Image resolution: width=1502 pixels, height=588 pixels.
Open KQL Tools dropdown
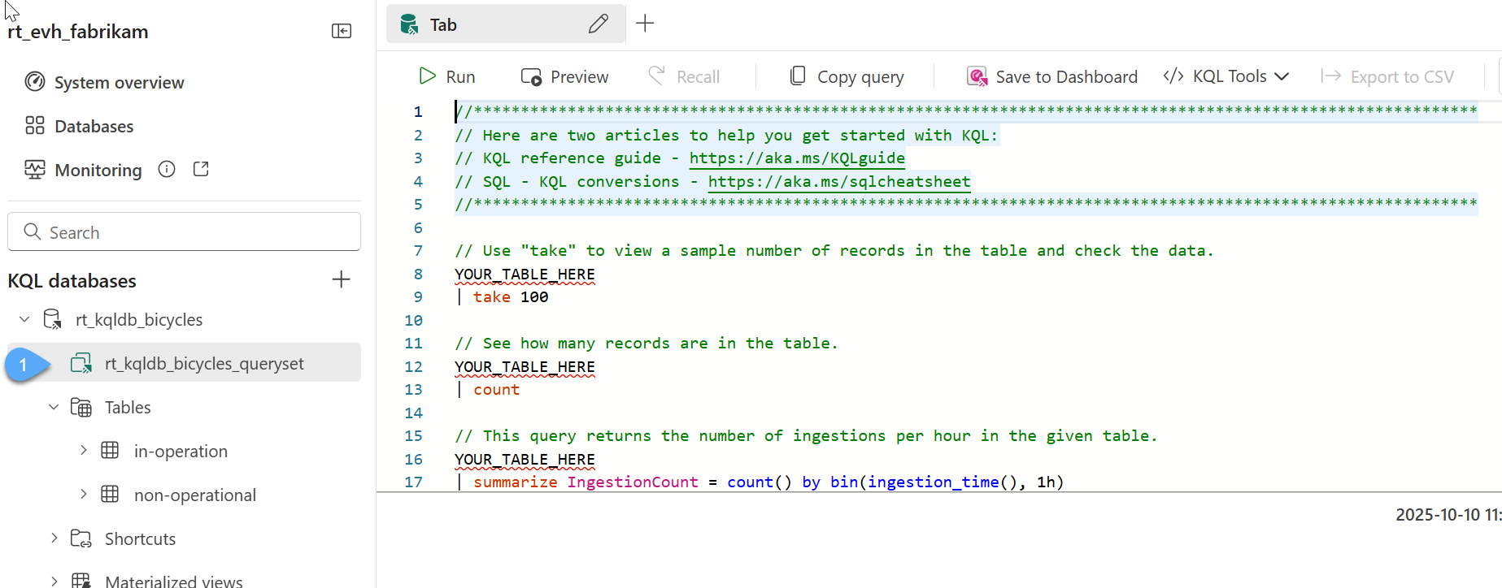pos(1226,76)
